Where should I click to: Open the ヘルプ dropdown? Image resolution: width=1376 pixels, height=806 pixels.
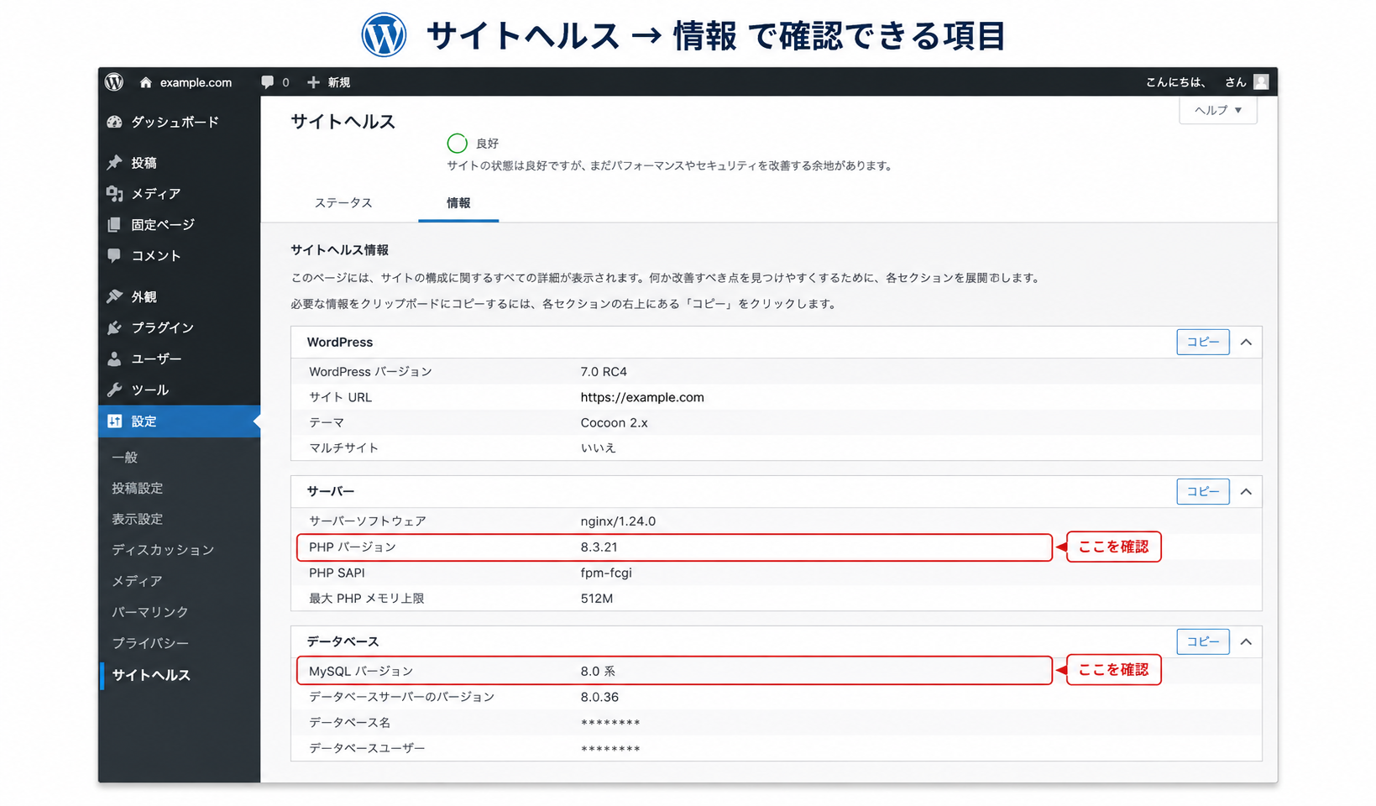pos(1218,110)
